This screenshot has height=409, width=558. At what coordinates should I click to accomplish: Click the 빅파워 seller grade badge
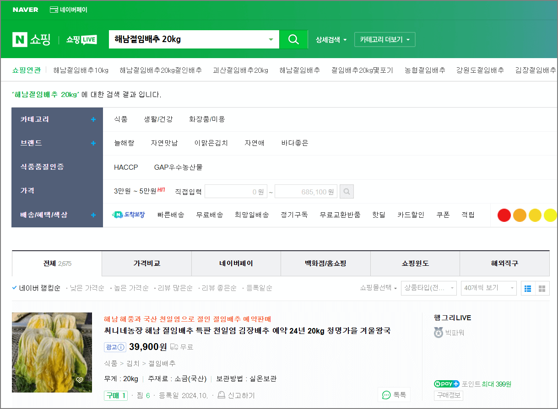pyautogui.click(x=449, y=333)
